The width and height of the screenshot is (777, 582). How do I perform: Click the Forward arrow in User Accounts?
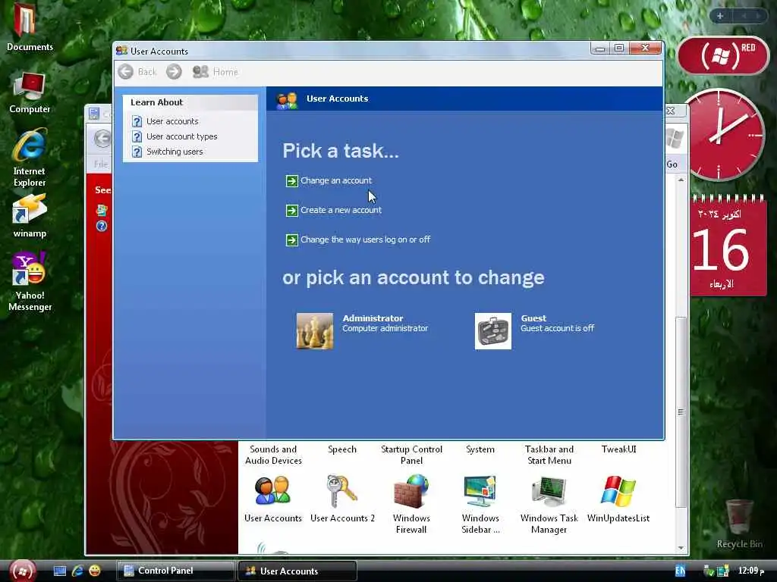coord(174,72)
